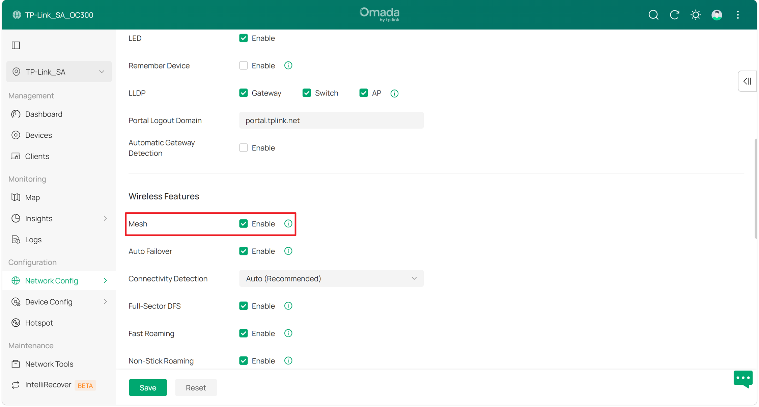The image size is (759, 407).
Task: Open the Connectivity Detection dropdown
Action: [x=331, y=278]
